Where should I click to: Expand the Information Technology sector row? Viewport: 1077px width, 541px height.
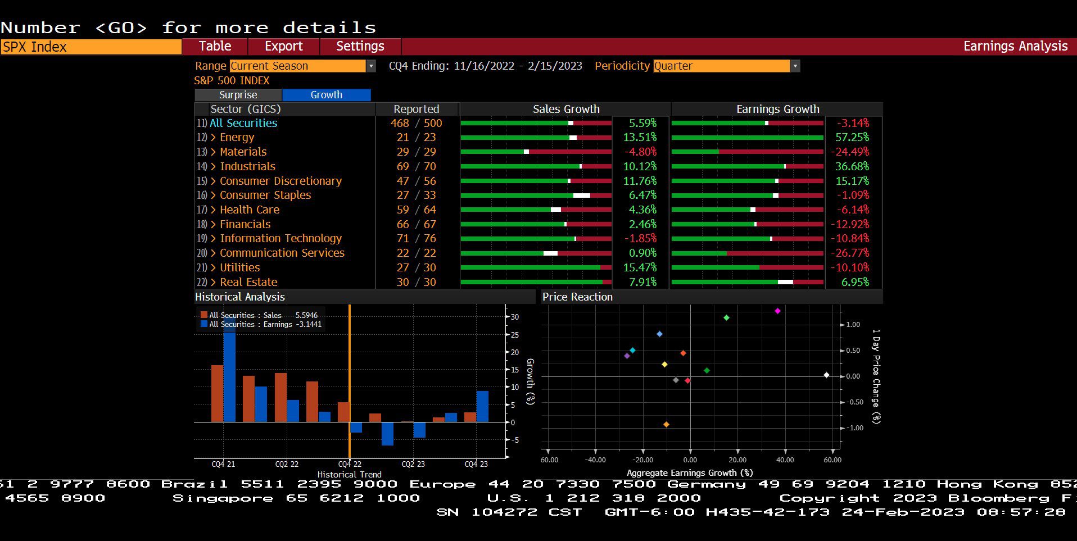coord(213,239)
